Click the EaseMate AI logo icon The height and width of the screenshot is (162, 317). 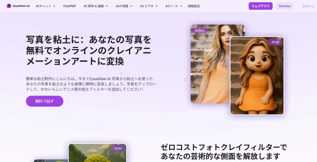[9, 6]
